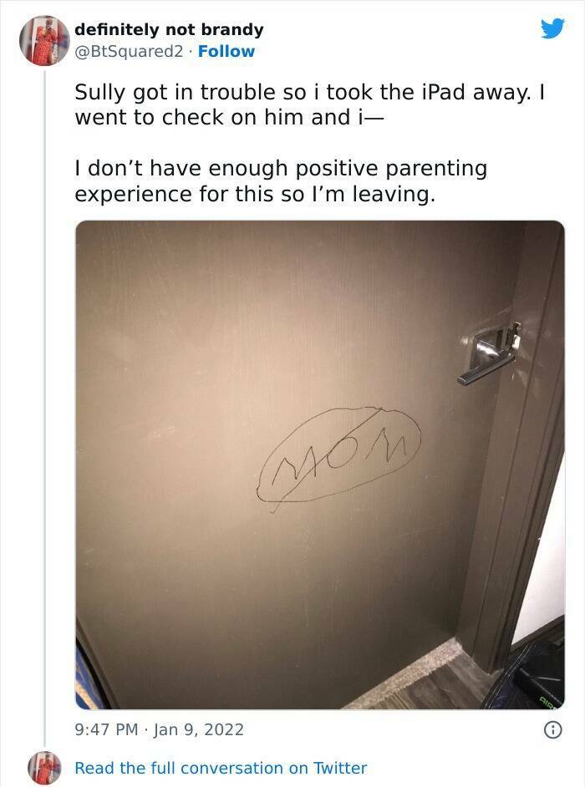Click the "Sully got in trouble" sentence
Screen dimensions: 585x787
(310, 105)
